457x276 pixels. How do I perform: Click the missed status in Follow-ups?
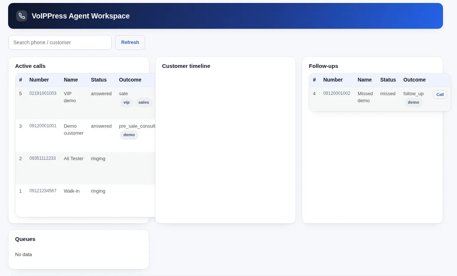click(388, 93)
